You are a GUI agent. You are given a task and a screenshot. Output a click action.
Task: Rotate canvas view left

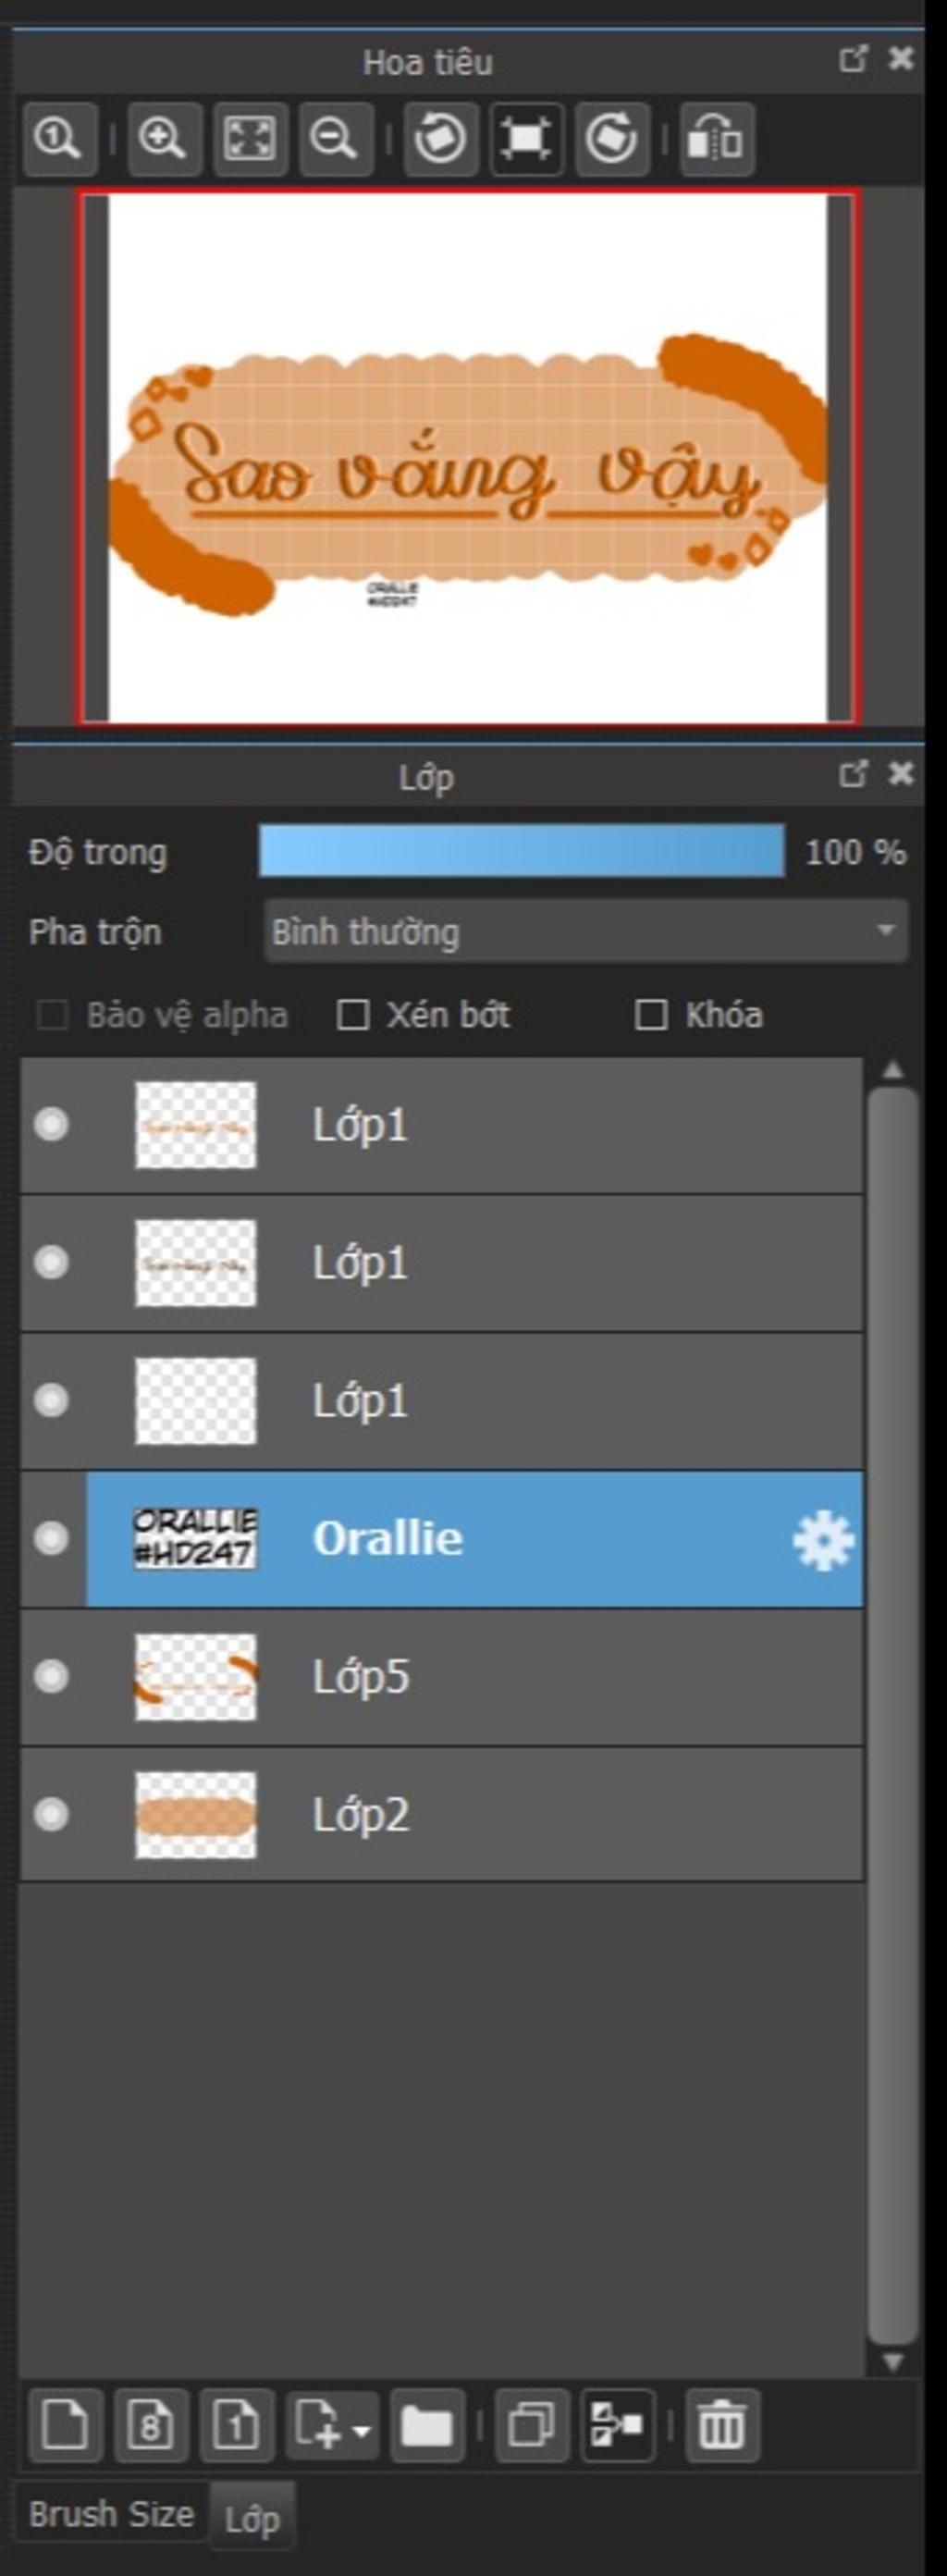(x=440, y=138)
